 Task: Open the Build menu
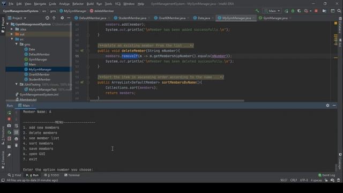coord(90,4)
